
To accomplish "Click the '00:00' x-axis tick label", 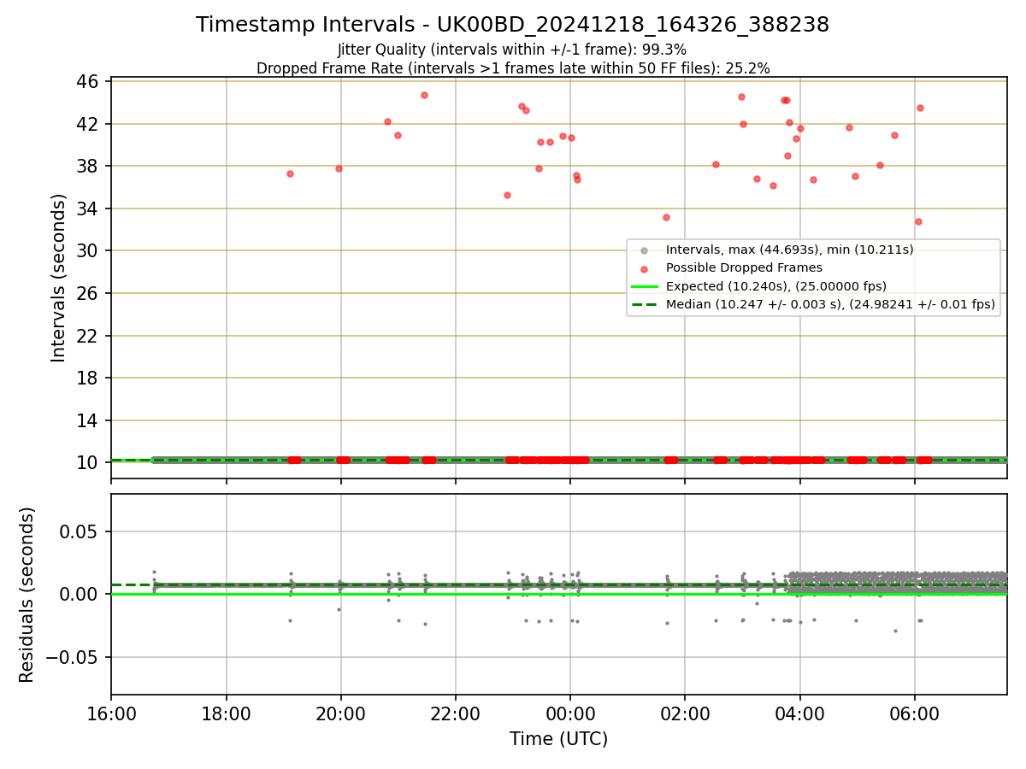I will (x=570, y=713).
